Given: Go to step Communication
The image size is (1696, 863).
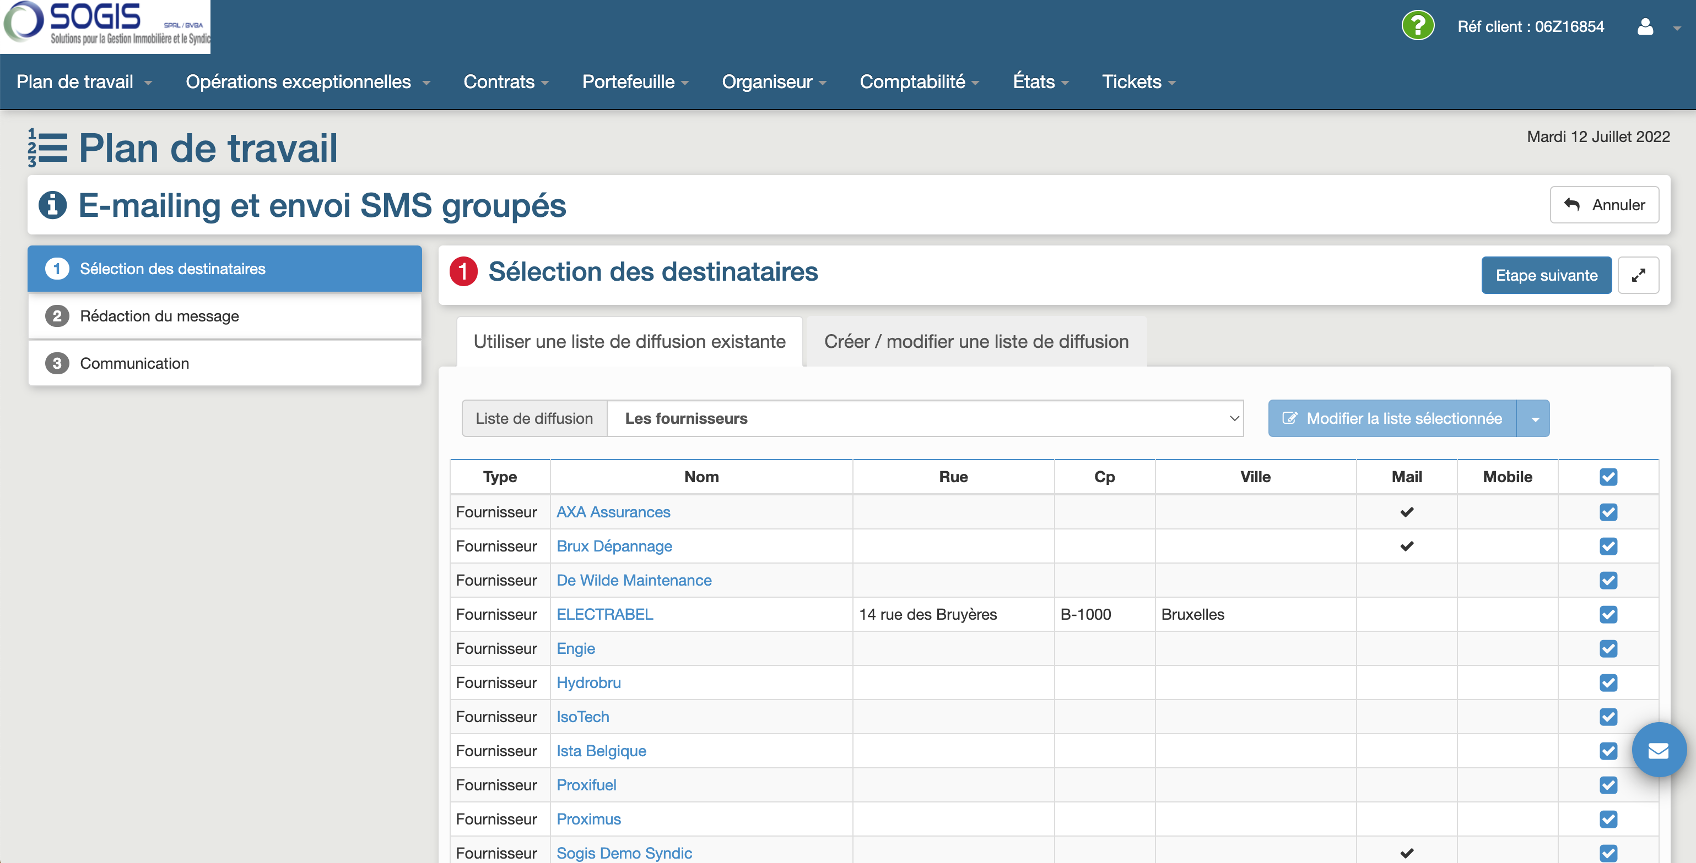Looking at the screenshot, I should click(224, 363).
